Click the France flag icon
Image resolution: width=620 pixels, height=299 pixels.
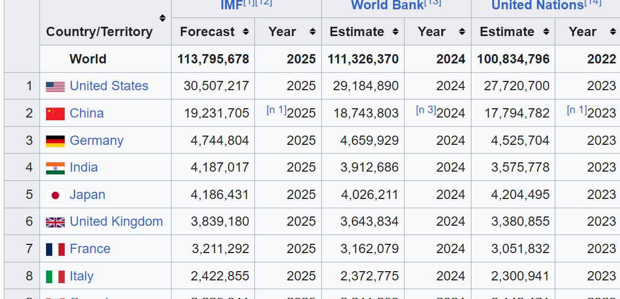coord(55,249)
